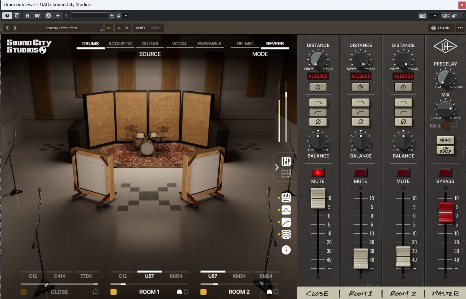Switch source to the Vocal tab

point(179,44)
